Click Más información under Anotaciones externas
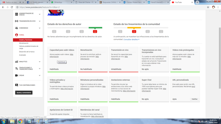221x124 pixels. pyautogui.click(x=129, y=91)
